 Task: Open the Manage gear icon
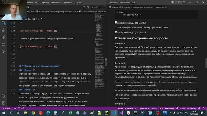point(4,103)
